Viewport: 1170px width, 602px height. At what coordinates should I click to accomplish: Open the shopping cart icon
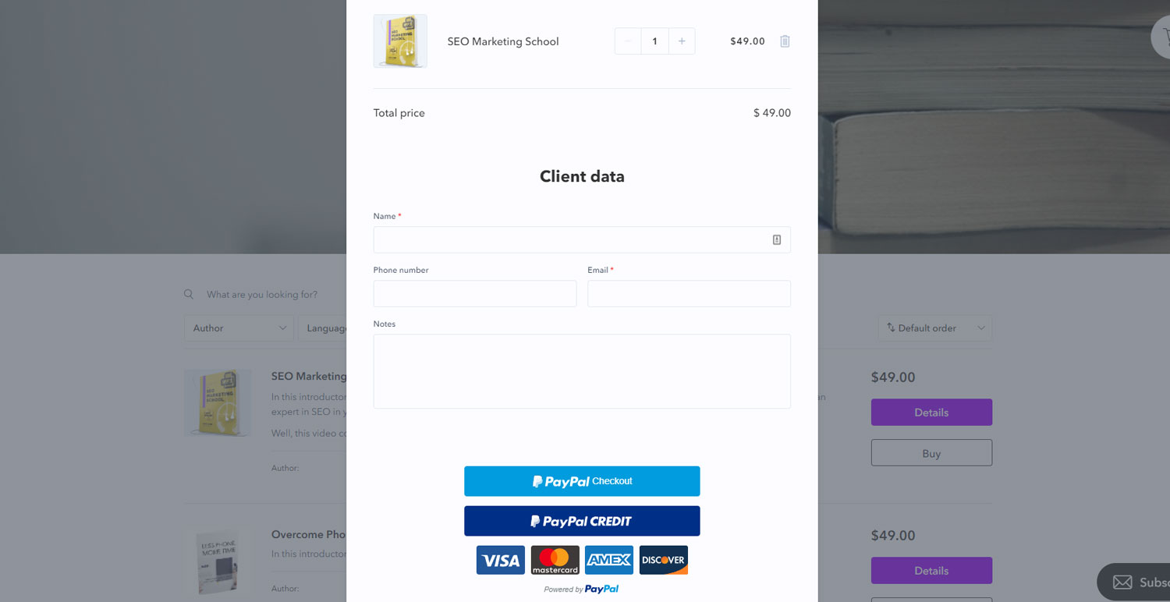pos(1164,36)
